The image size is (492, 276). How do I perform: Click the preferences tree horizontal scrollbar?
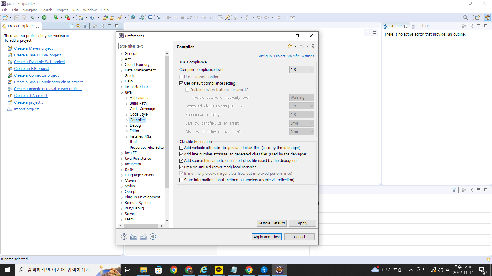point(141,226)
